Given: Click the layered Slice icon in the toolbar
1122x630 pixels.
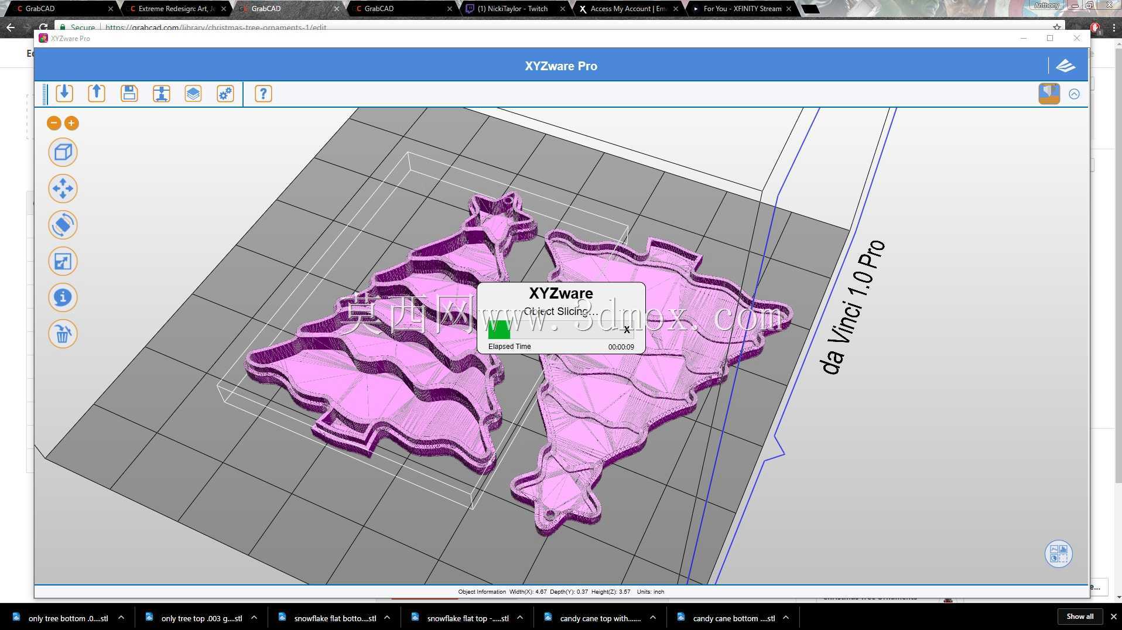Looking at the screenshot, I should pos(193,94).
